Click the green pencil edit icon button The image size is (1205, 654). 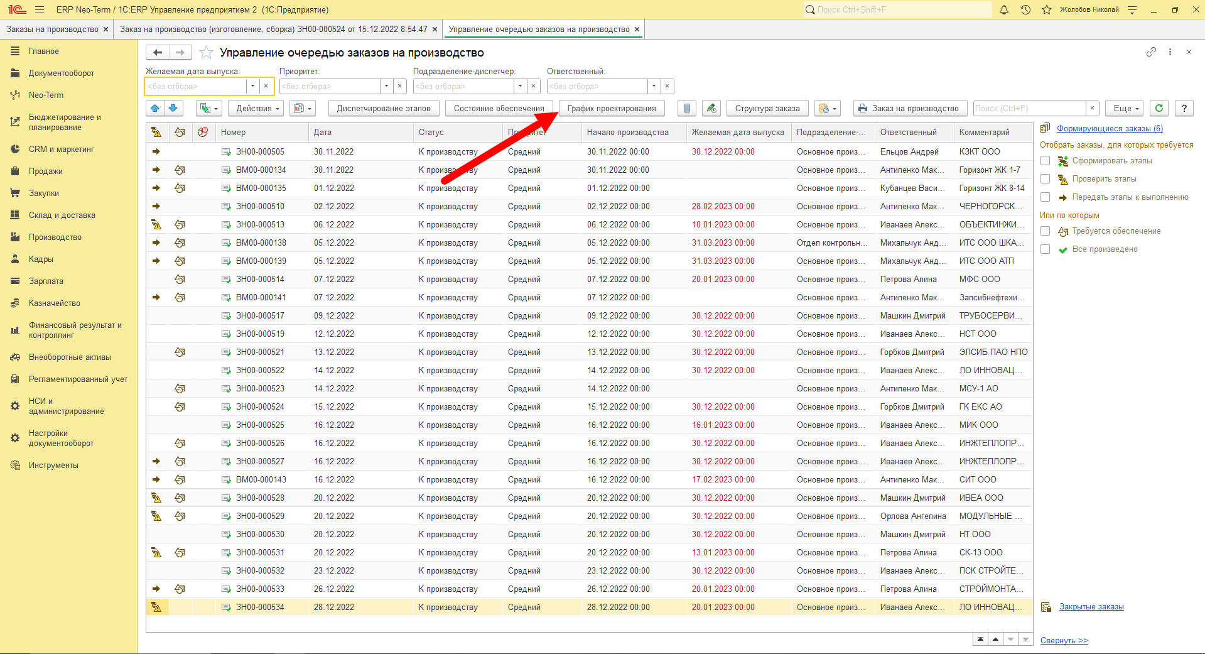click(x=711, y=108)
